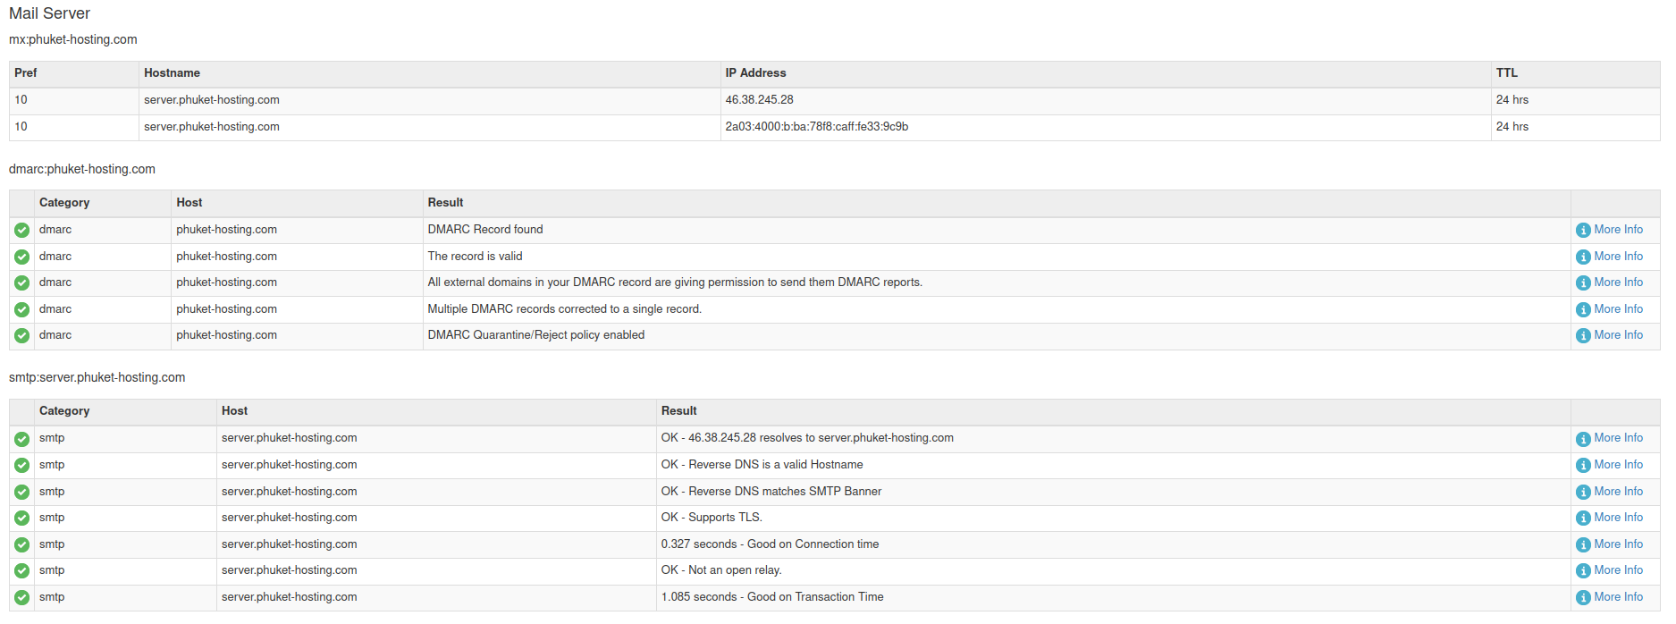1676x624 pixels.
Task: Click info icon in 'Multiple DMARC records corrected' row
Action: 1583,310
